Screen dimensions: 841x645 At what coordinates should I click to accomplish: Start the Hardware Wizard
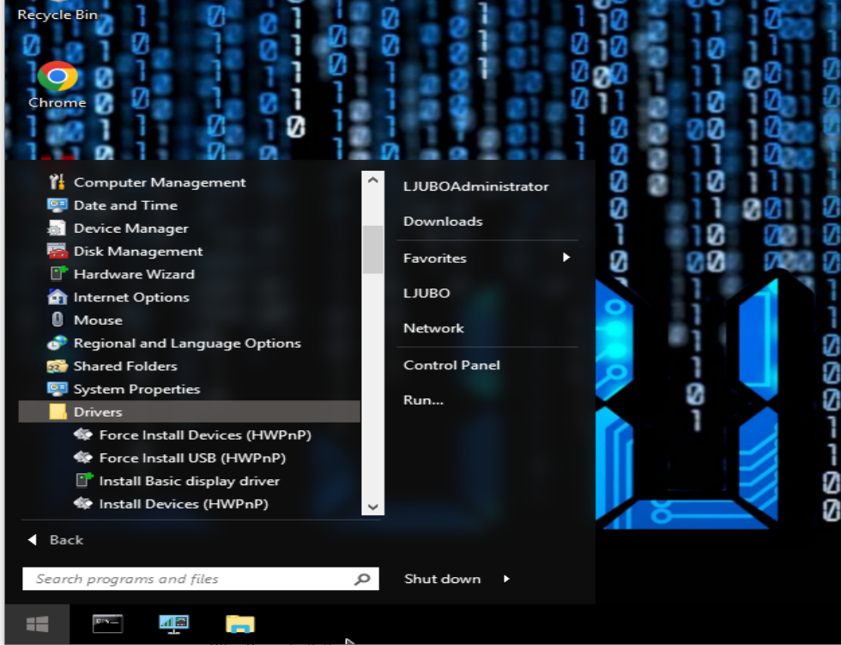tap(190, 274)
